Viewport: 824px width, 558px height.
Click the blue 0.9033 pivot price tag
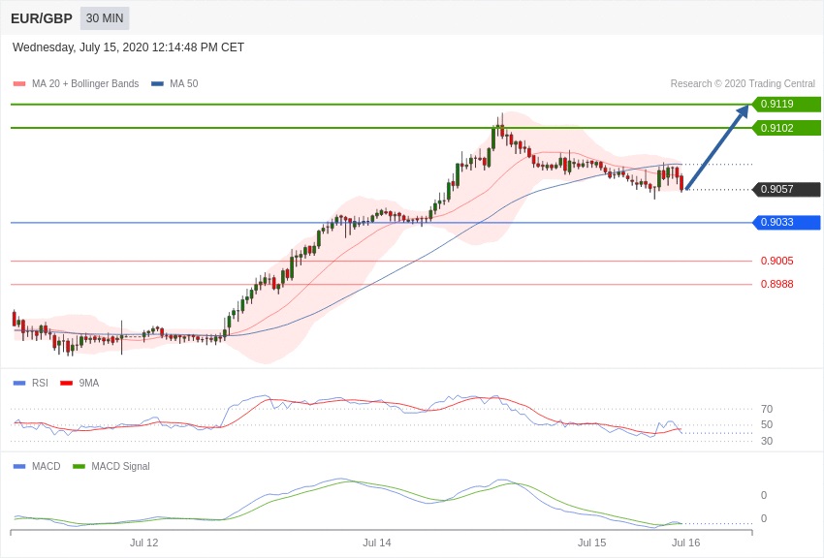click(x=786, y=223)
